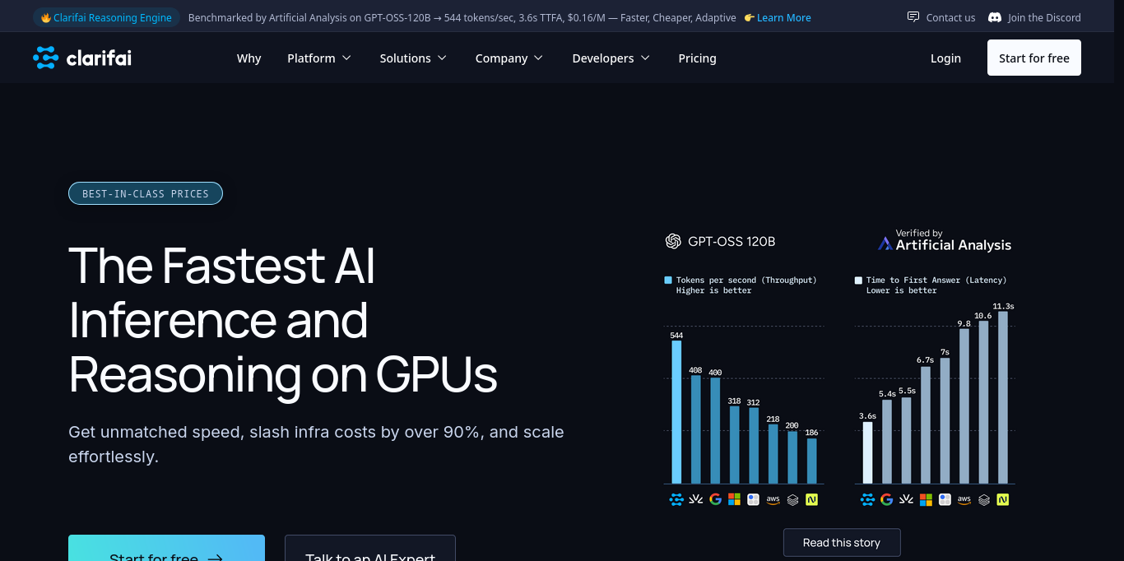Click the Discord icon in the top bar

(994, 16)
